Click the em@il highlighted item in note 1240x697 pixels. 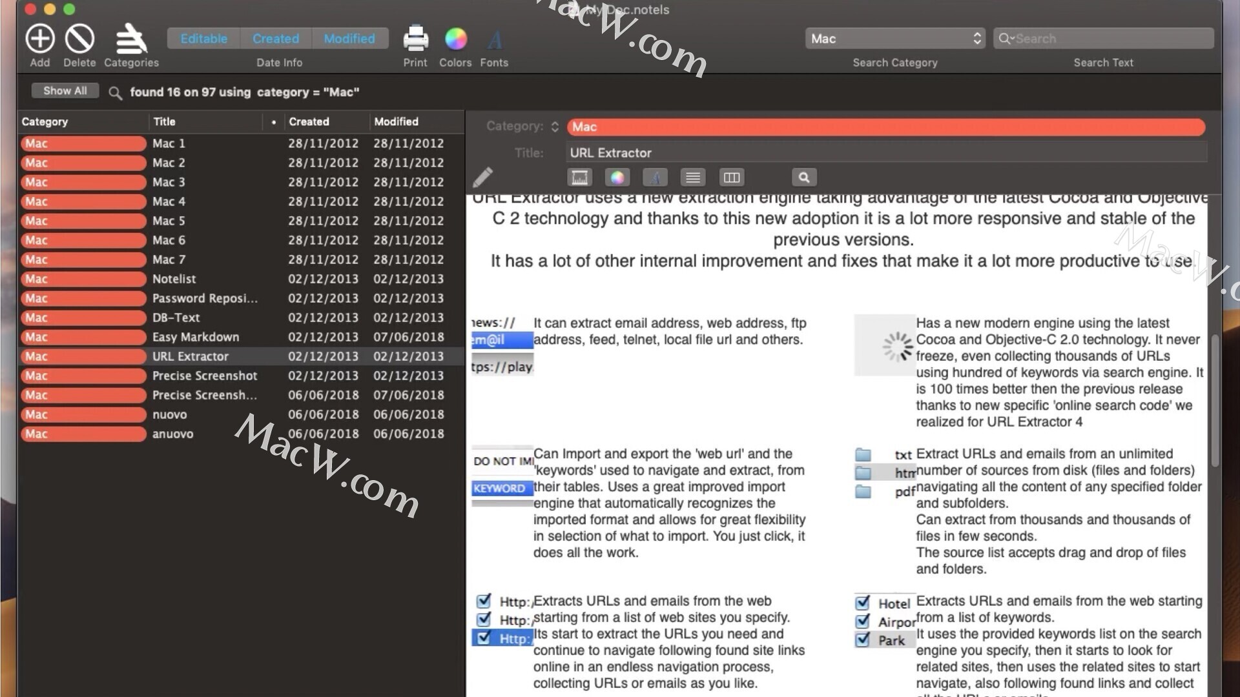[502, 340]
